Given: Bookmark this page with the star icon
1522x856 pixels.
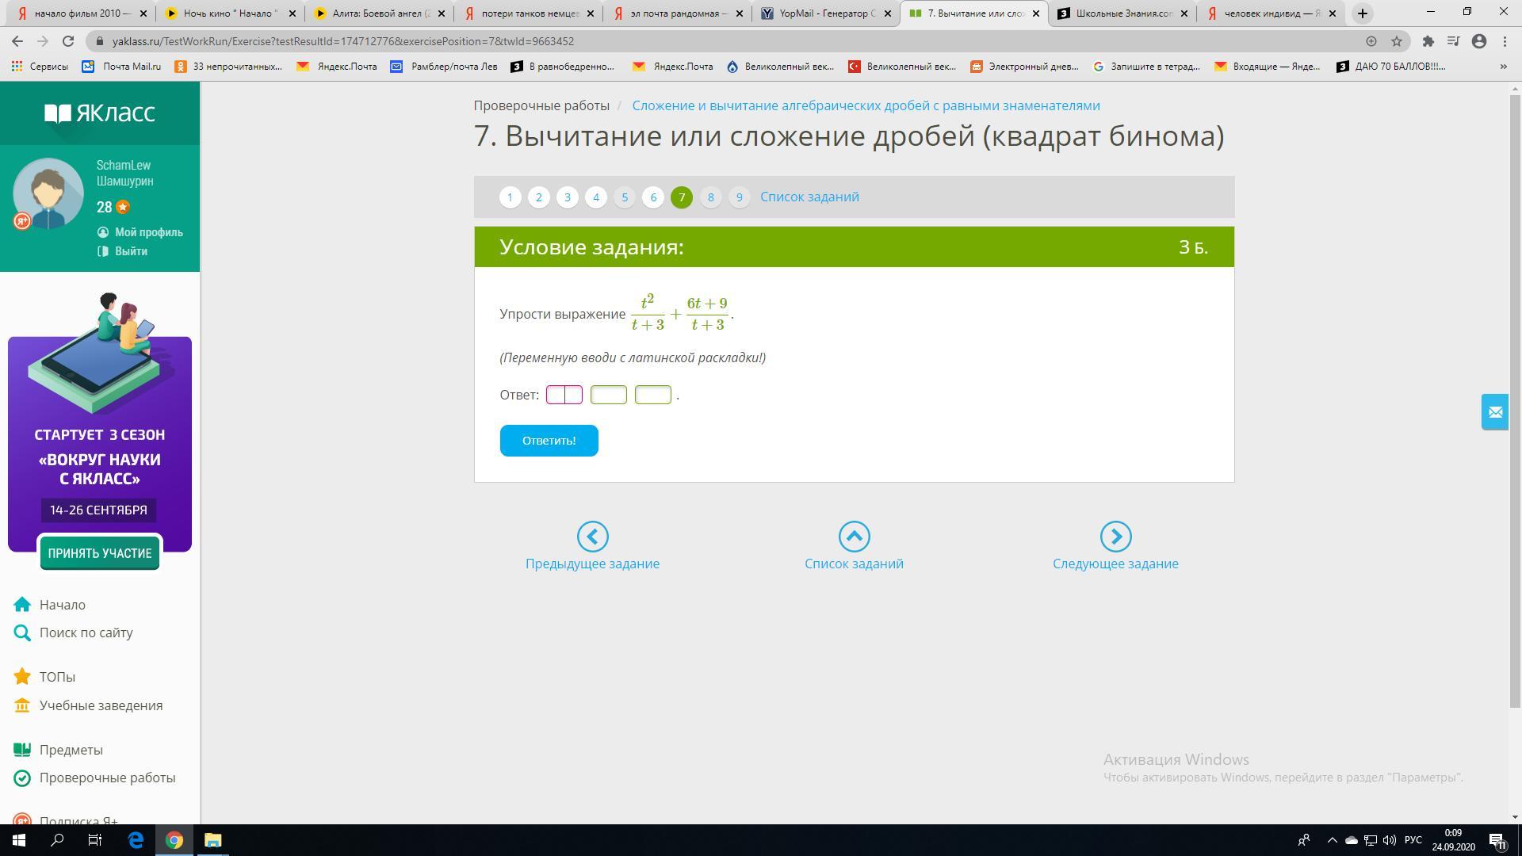Looking at the screenshot, I should [1397, 41].
